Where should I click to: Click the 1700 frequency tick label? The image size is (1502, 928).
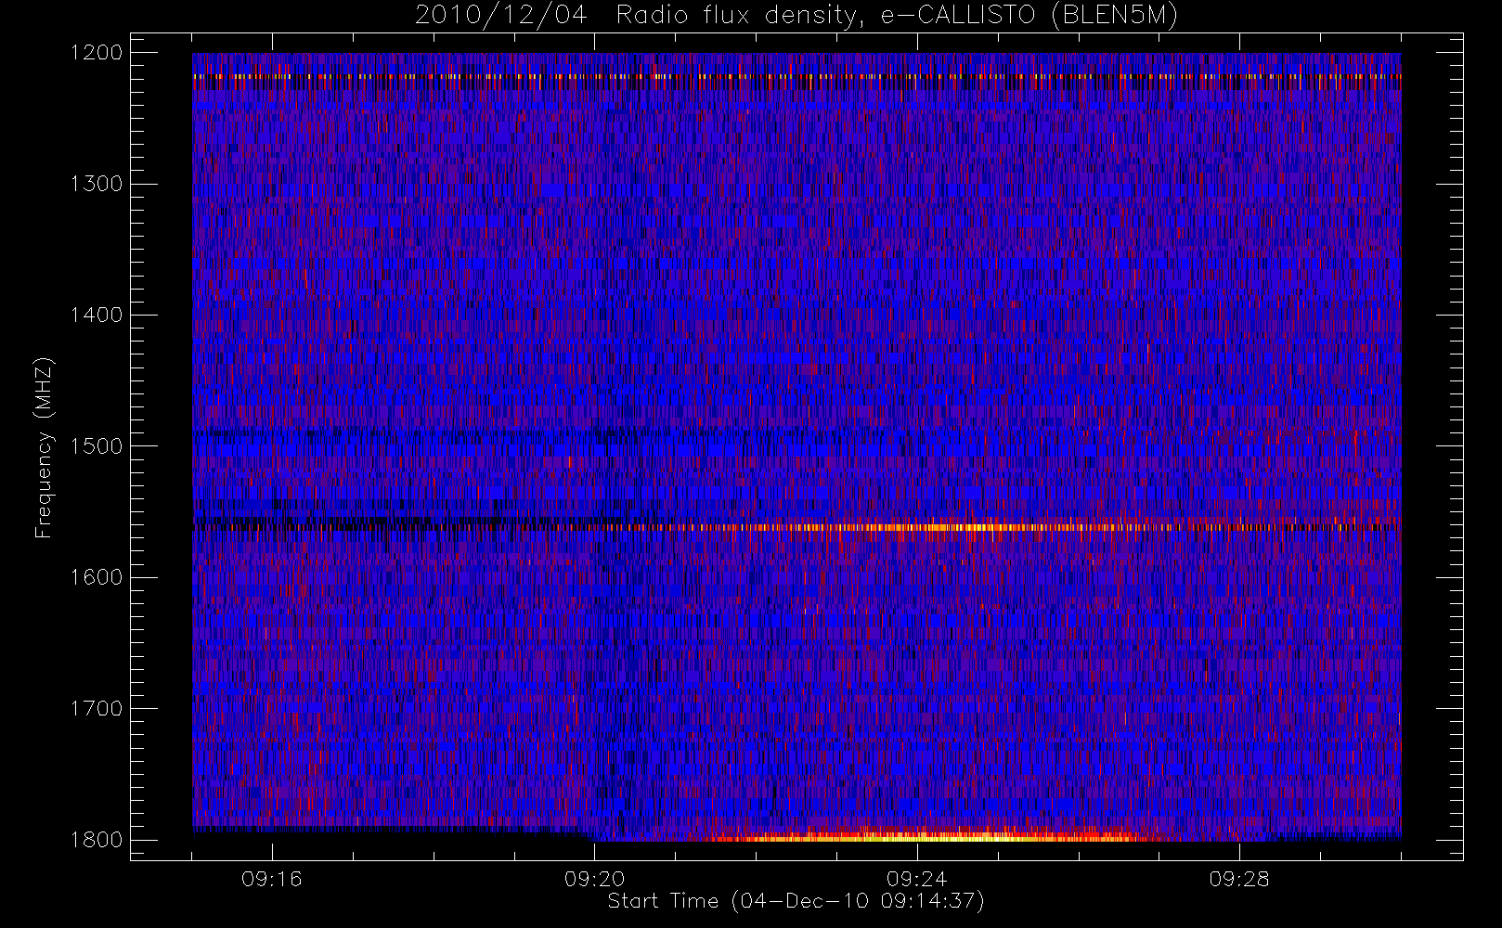click(x=97, y=709)
